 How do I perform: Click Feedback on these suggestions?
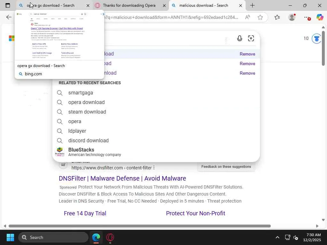click(x=226, y=167)
